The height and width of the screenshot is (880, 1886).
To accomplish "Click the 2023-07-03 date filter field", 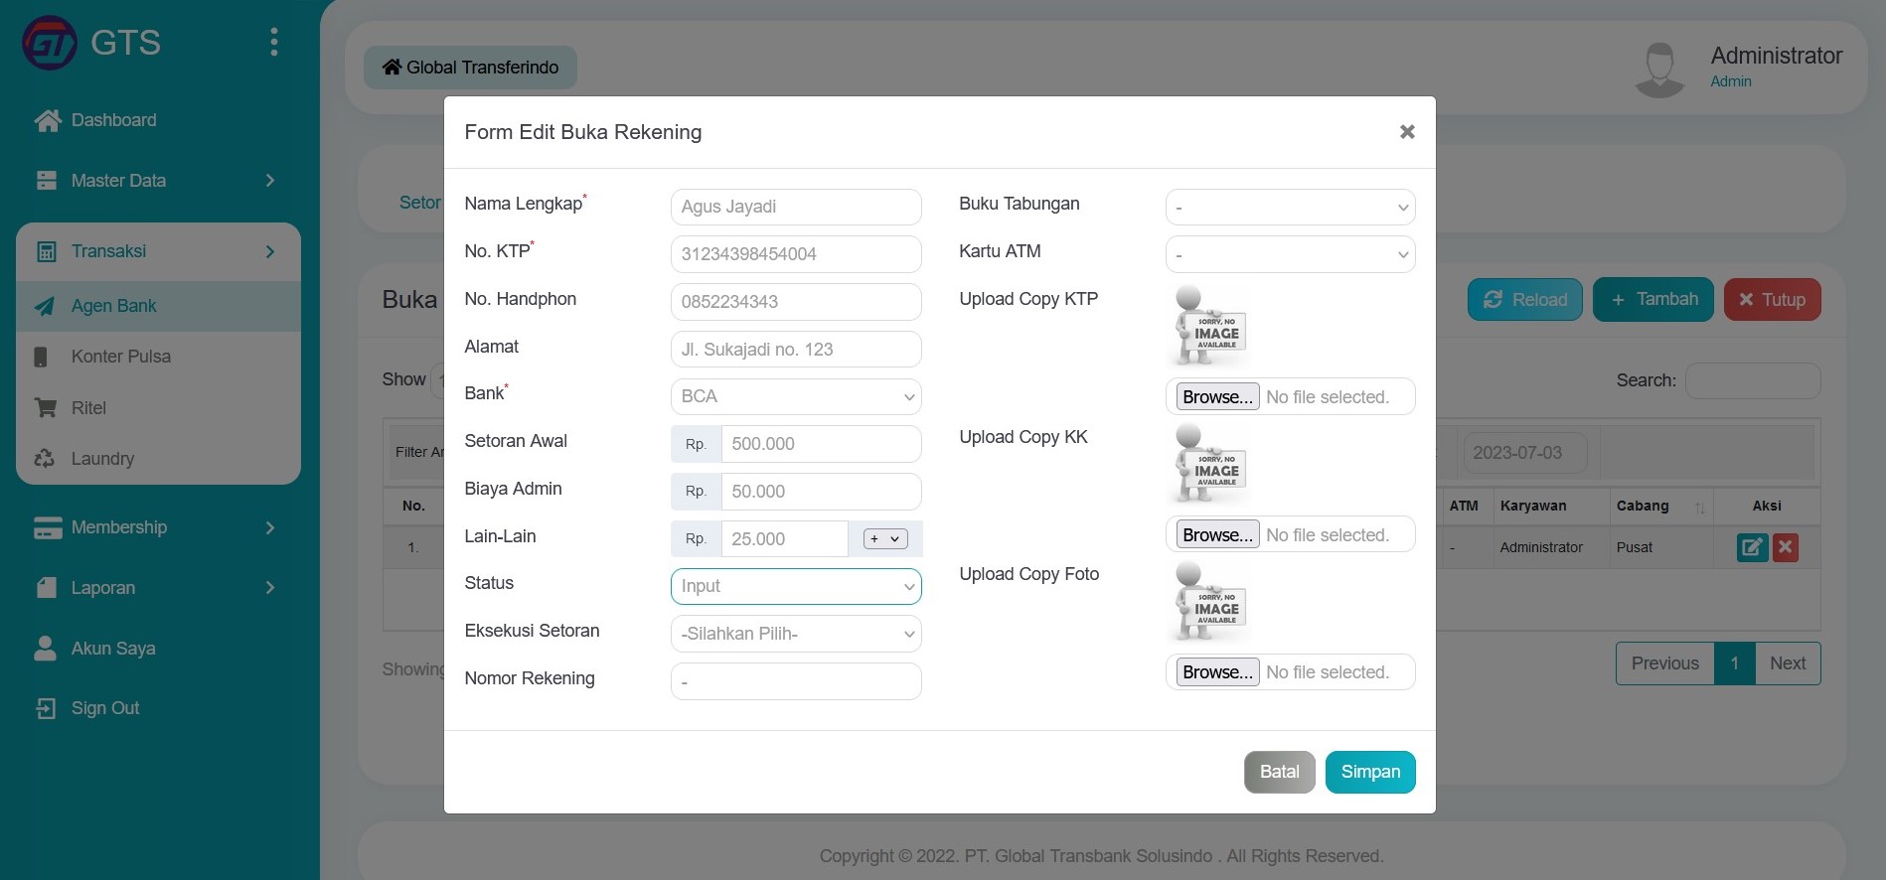I will pyautogui.click(x=1525, y=453).
